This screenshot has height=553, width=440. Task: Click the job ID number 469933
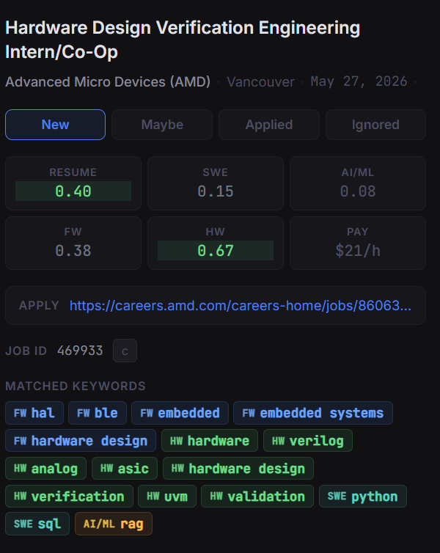pyautogui.click(x=80, y=351)
